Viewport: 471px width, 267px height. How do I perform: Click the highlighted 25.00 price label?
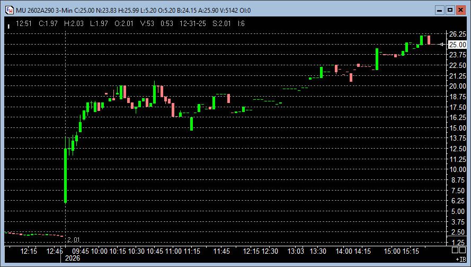coord(458,45)
